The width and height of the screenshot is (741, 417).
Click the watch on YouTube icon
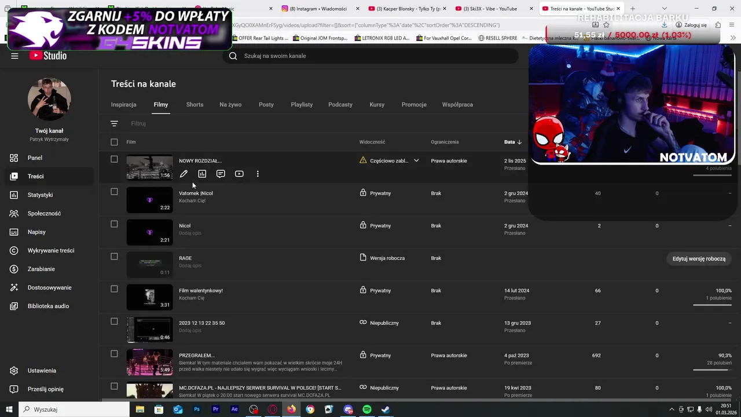239,174
